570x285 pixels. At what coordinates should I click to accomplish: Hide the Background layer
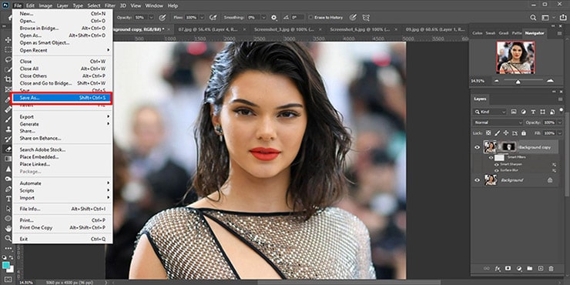(x=478, y=180)
